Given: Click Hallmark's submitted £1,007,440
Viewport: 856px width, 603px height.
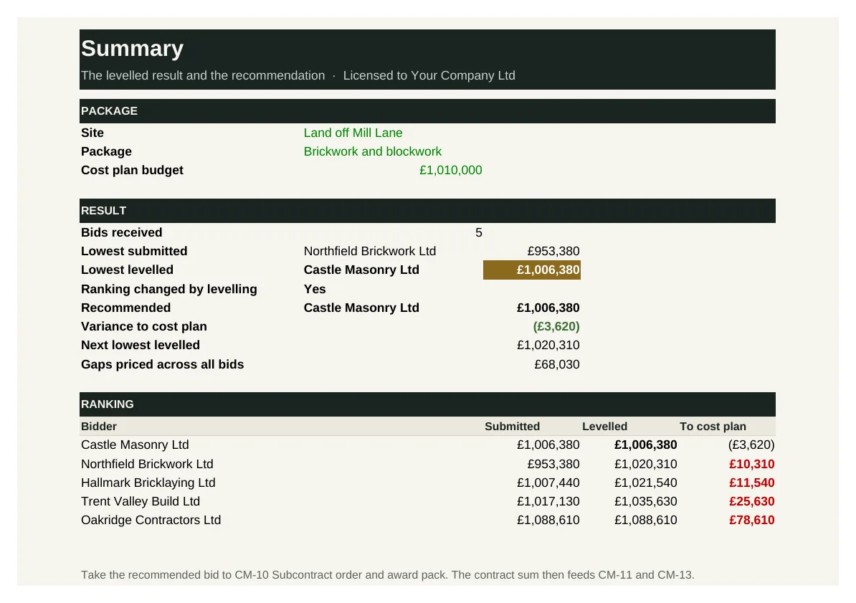Looking at the screenshot, I should pyautogui.click(x=548, y=483).
